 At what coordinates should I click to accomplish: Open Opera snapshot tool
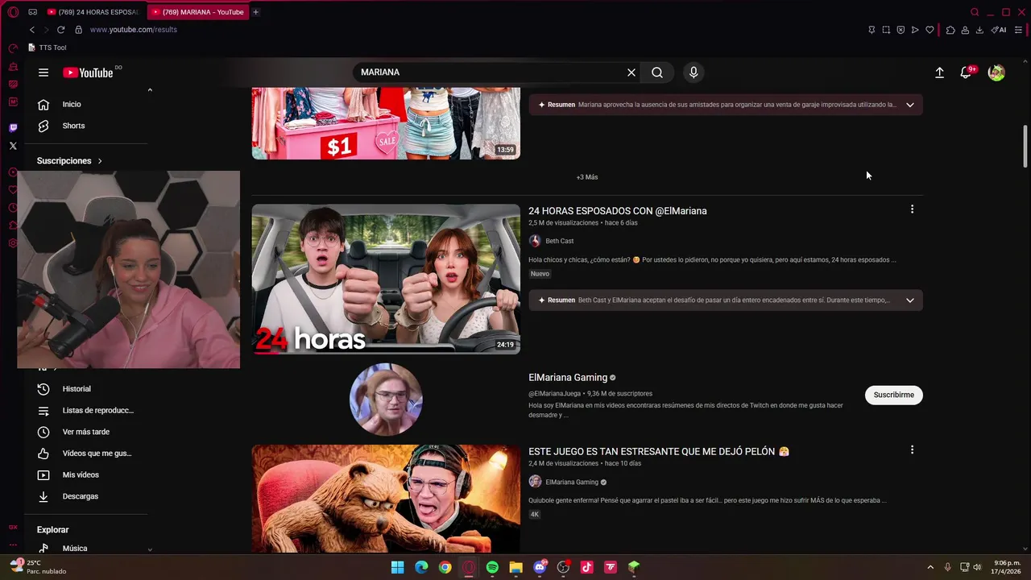tap(886, 30)
